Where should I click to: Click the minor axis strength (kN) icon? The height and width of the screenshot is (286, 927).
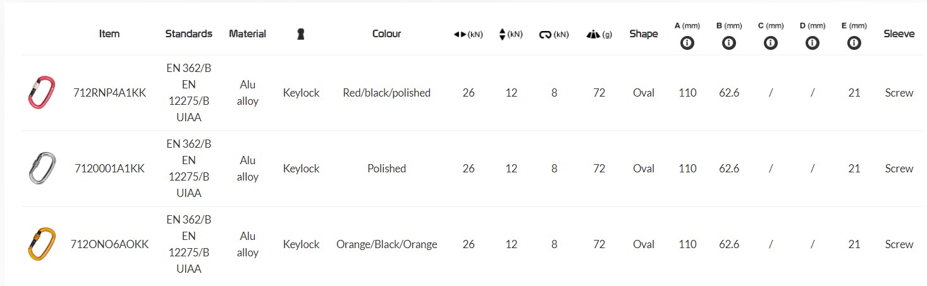pyautogui.click(x=503, y=35)
